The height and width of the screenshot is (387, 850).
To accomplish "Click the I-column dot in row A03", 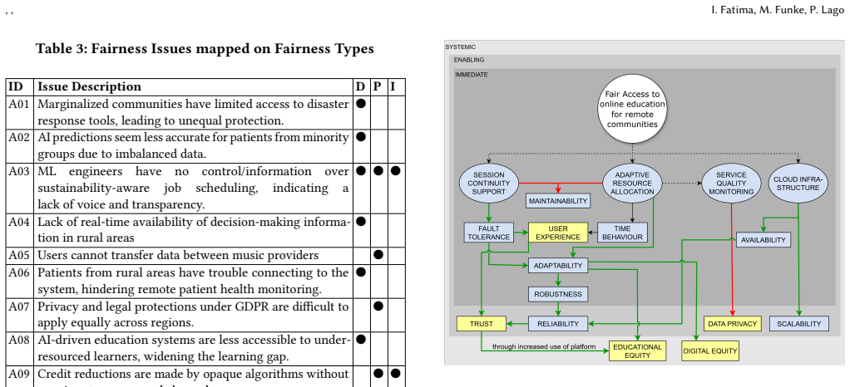I will point(395,170).
